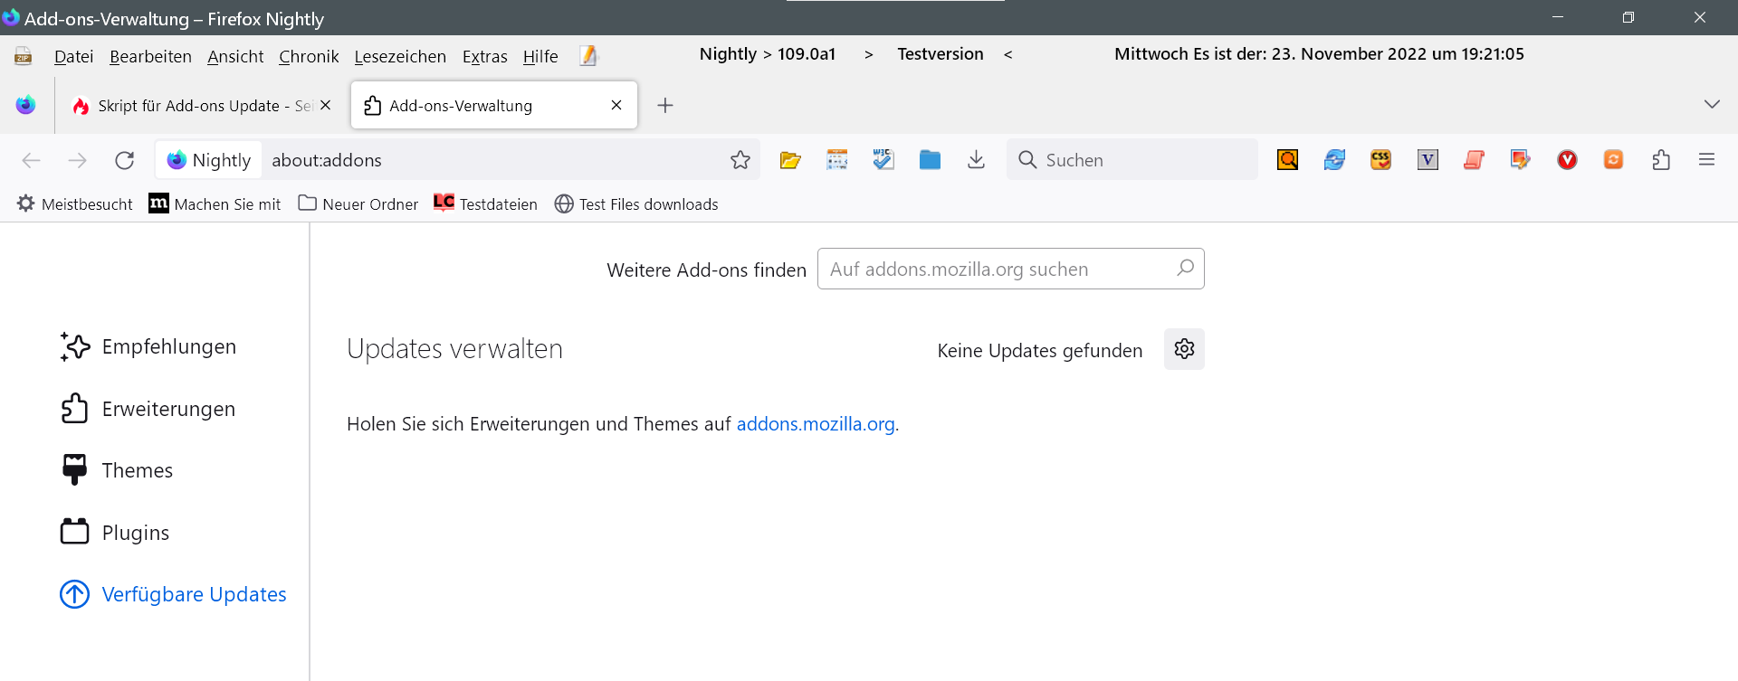
Task: Follow the addons.mozilla.org link
Action: pos(815,424)
